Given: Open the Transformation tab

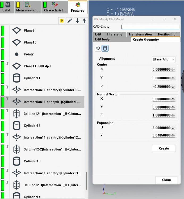Looking at the screenshot, I should pyautogui.click(x=141, y=34).
